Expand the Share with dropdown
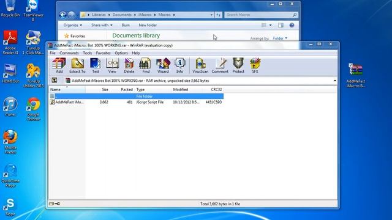Viewport: 392px width, 220px height. coord(102,25)
